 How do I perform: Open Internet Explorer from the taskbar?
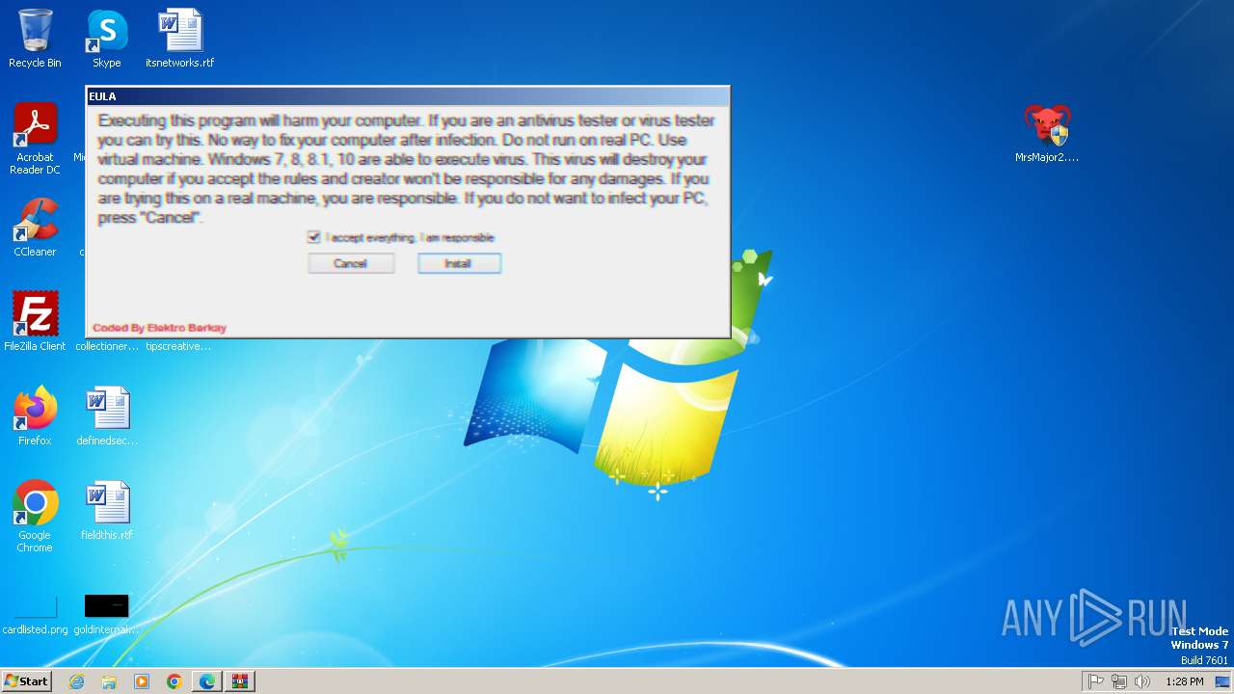[76, 681]
